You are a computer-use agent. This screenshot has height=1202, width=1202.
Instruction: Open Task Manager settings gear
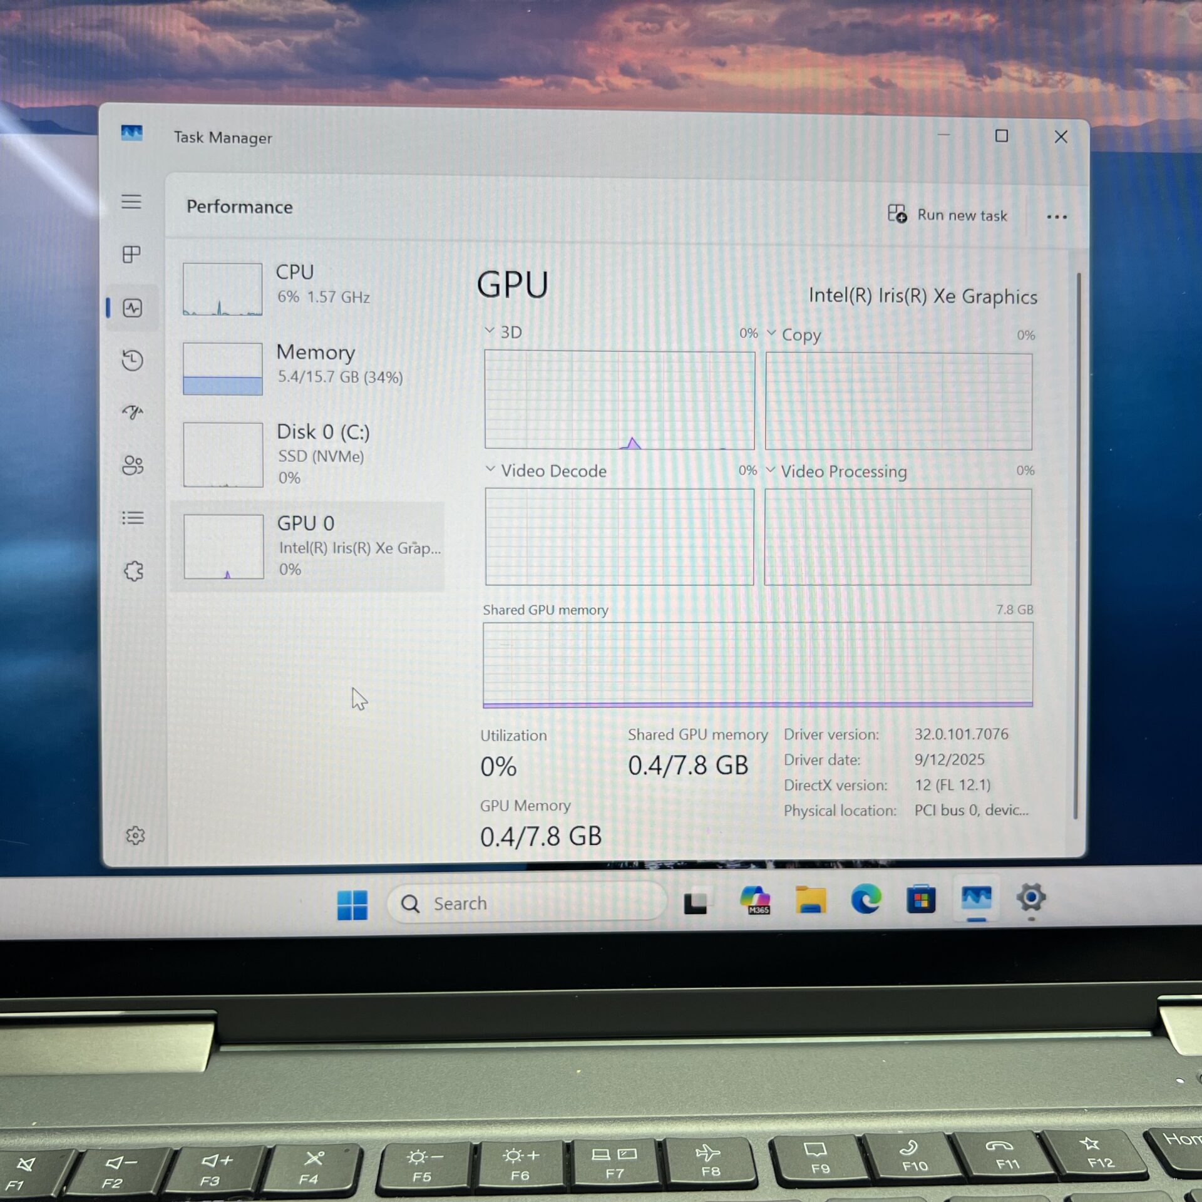pyautogui.click(x=135, y=836)
